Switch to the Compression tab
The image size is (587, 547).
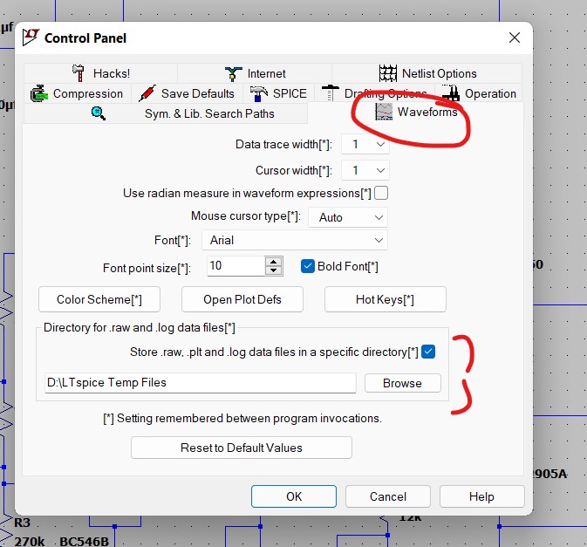(x=78, y=93)
